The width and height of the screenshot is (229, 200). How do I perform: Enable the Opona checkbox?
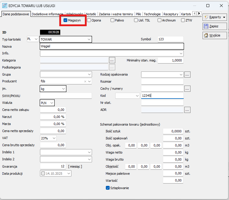coord(89,20)
